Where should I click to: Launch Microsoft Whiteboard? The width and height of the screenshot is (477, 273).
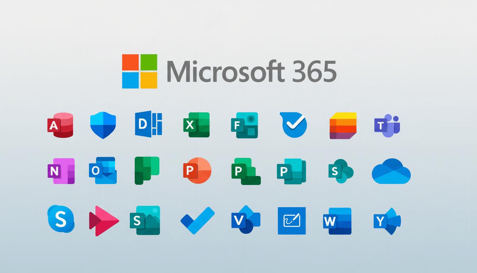[291, 220]
